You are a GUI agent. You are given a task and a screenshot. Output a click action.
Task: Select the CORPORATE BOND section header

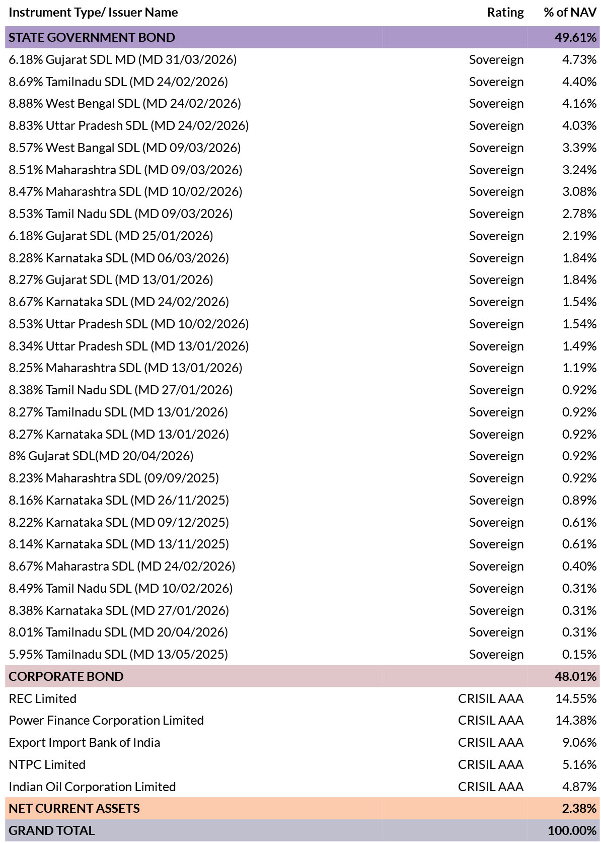[66, 676]
